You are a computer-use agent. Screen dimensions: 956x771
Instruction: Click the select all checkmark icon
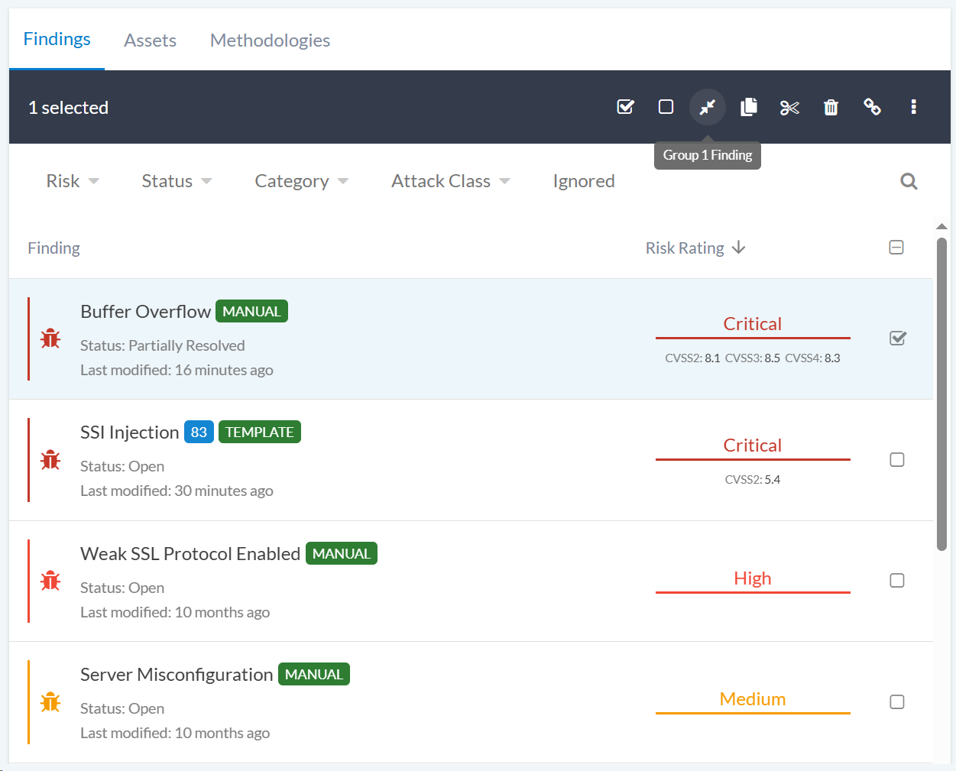coord(625,107)
